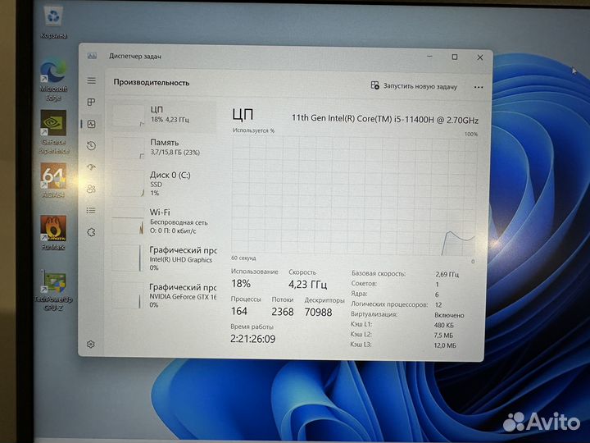Click Запустить новую задачу button
The width and height of the screenshot is (590, 443).
point(414,86)
